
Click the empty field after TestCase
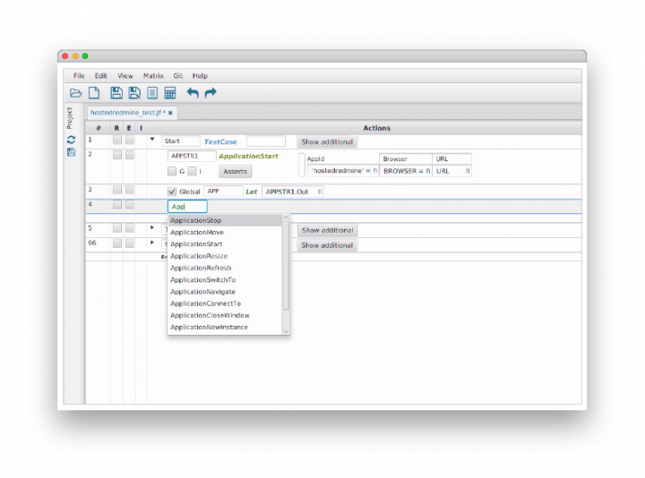pyautogui.click(x=266, y=141)
